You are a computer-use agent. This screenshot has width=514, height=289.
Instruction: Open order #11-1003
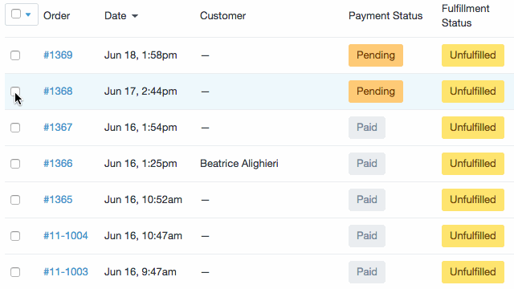tap(66, 271)
